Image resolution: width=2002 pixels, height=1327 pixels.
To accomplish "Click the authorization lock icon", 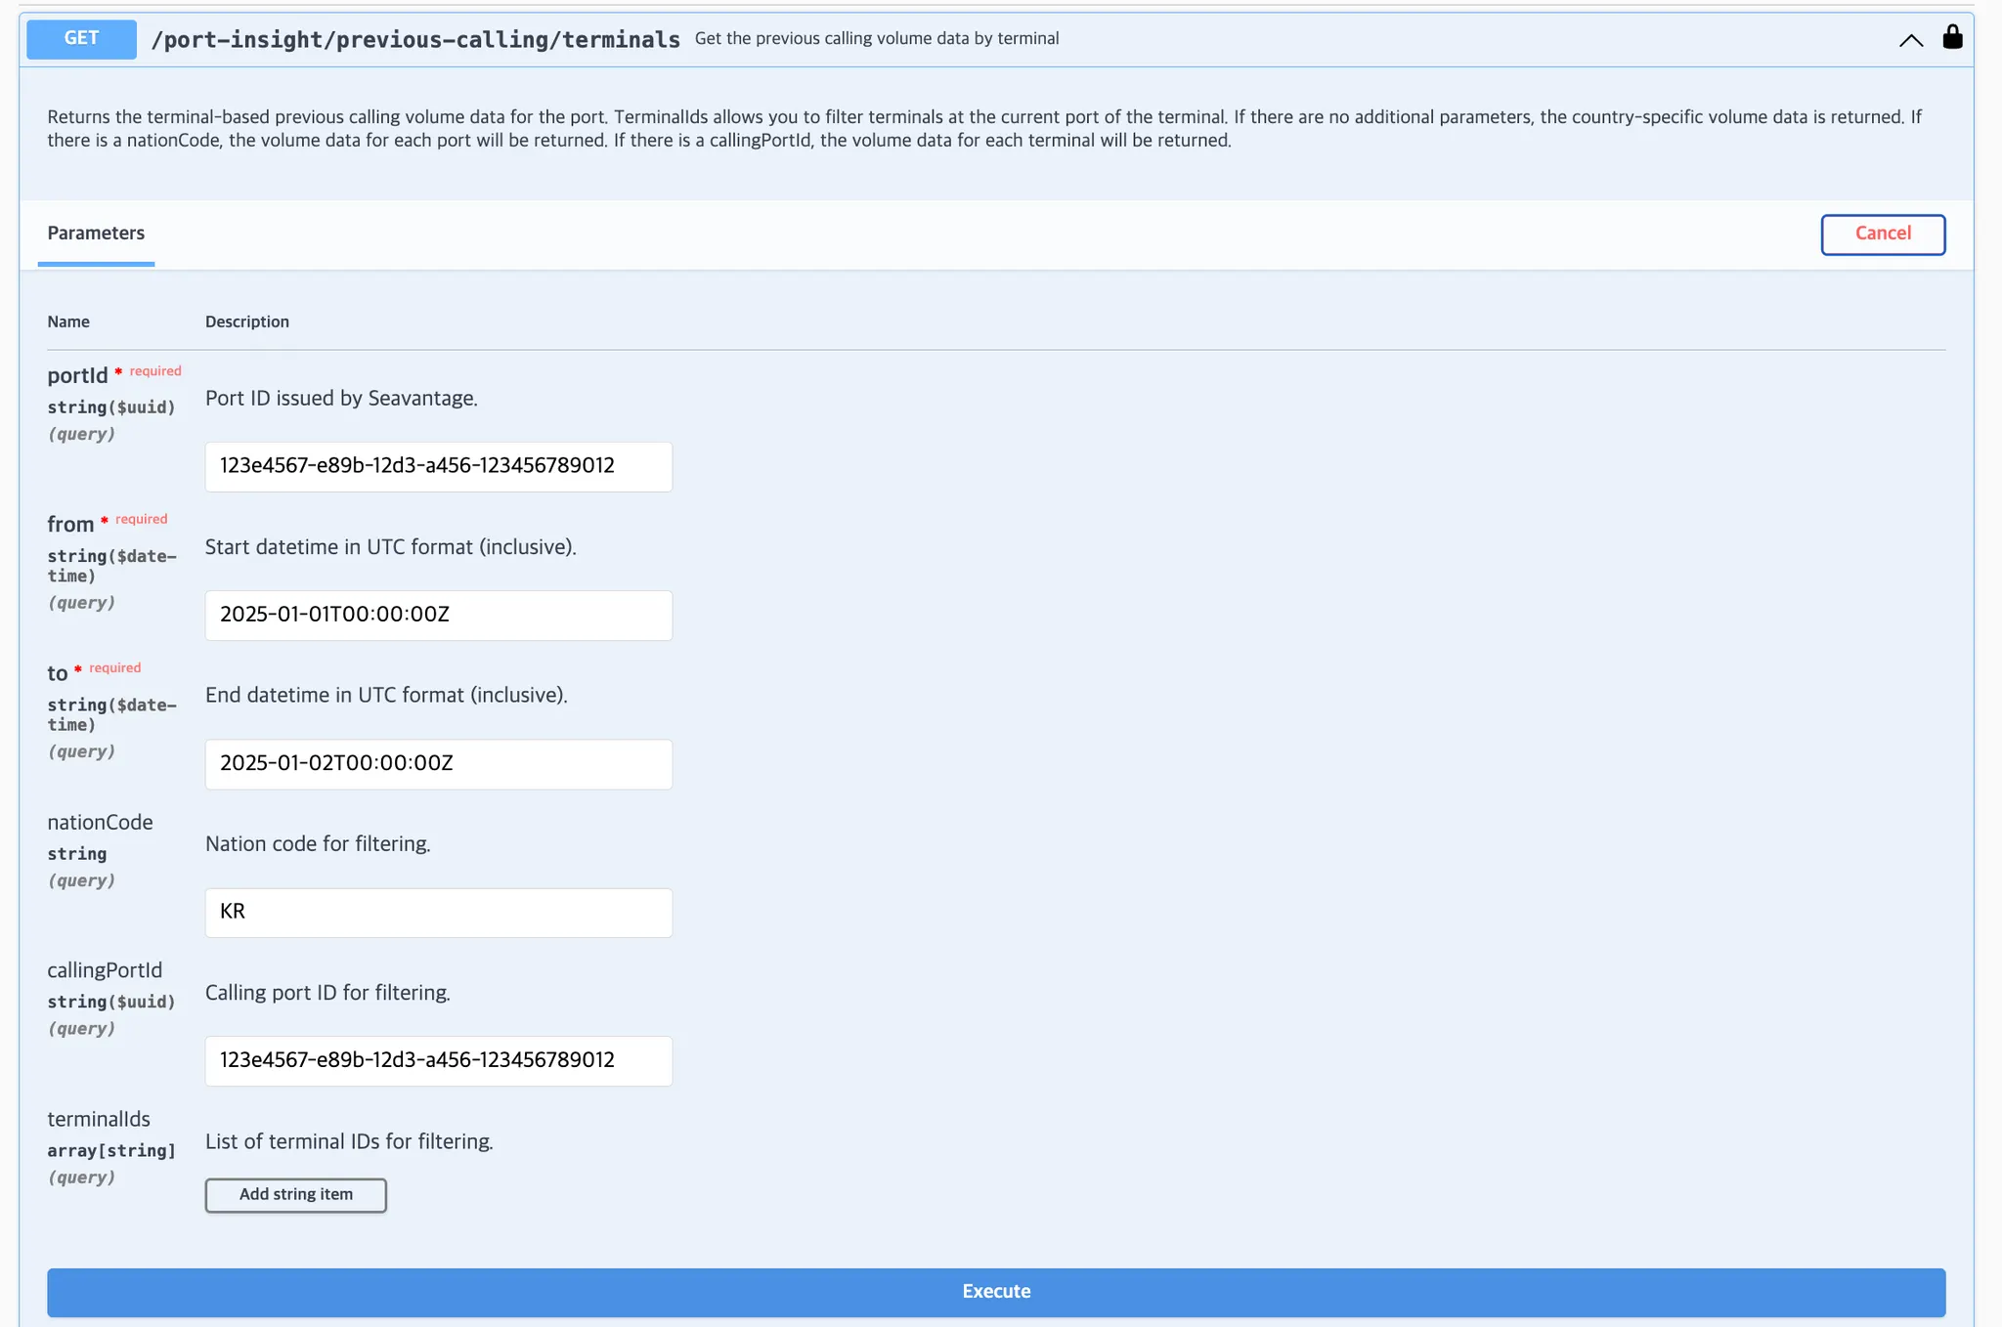I will (1952, 37).
